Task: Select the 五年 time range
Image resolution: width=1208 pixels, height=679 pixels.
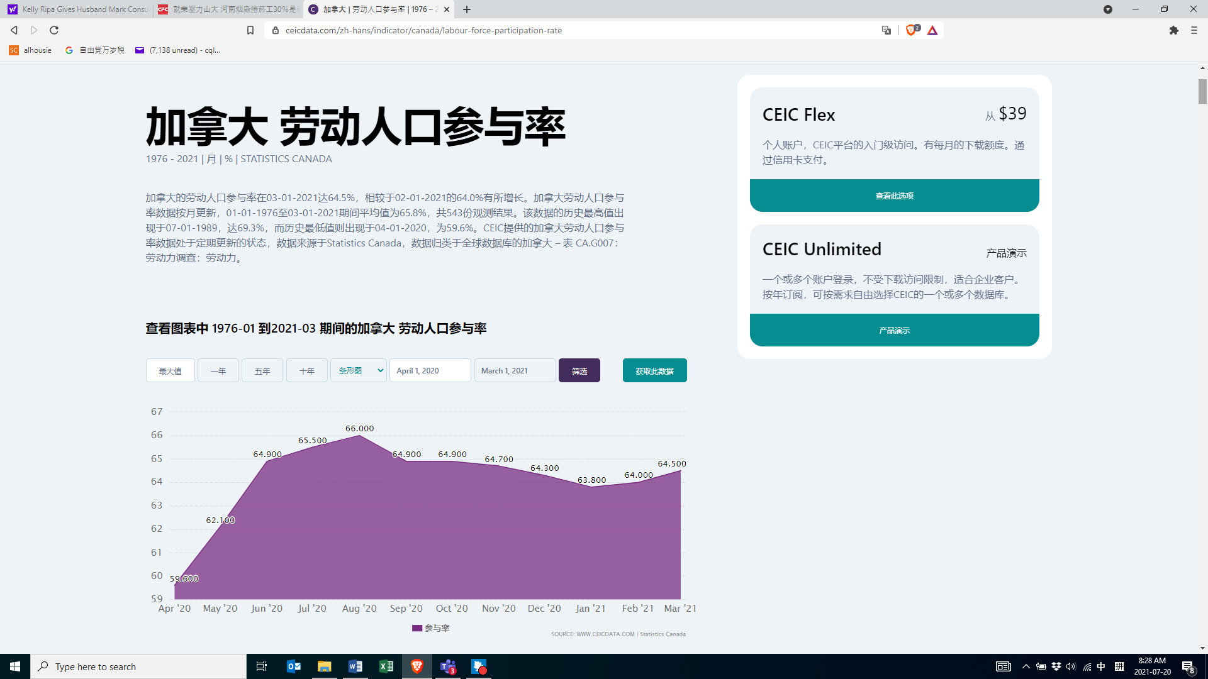Action: click(x=262, y=371)
